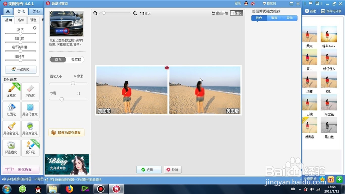The image size is (345, 194).
Task: Adjust the 色彩饱和度 saturation slider
Action: [20, 51]
